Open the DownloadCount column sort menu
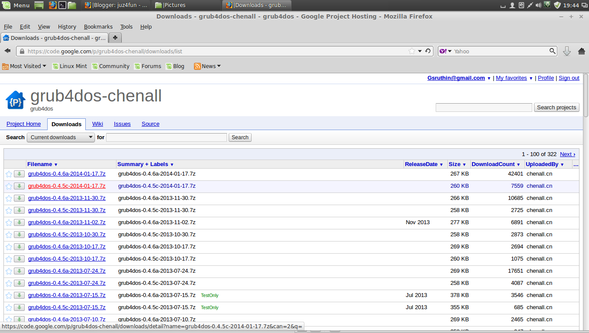 (496, 164)
